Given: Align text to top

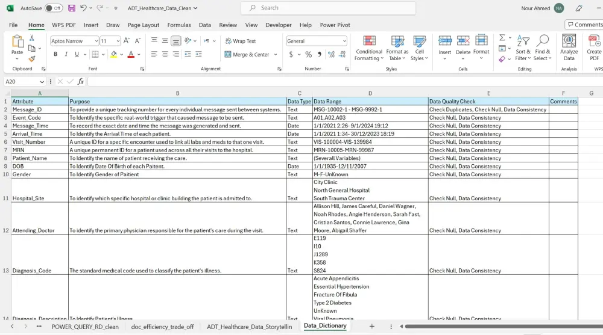Looking at the screenshot, I should click(x=154, y=41).
